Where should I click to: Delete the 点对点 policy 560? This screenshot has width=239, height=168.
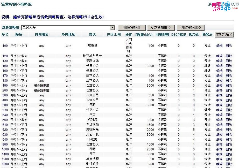pos(229,120)
